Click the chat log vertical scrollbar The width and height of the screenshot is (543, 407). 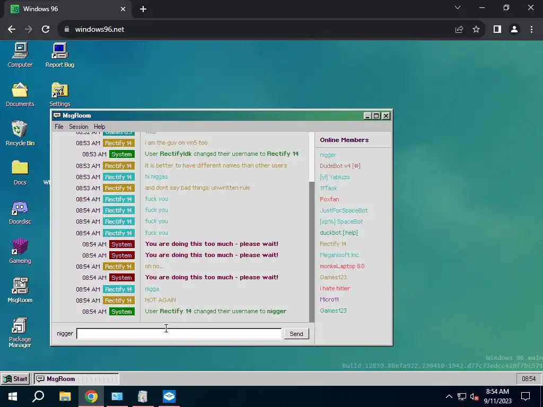312,227
